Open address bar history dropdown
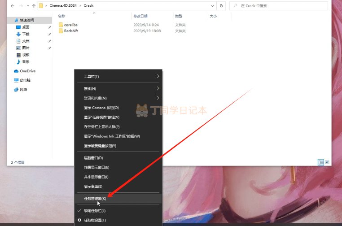Screen dimensions: 342x226 (x=212, y=6)
